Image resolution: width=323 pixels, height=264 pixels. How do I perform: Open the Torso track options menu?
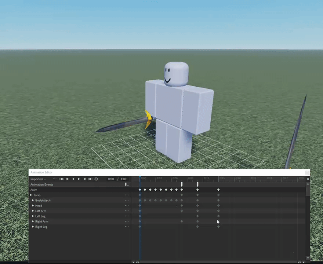pos(127,195)
